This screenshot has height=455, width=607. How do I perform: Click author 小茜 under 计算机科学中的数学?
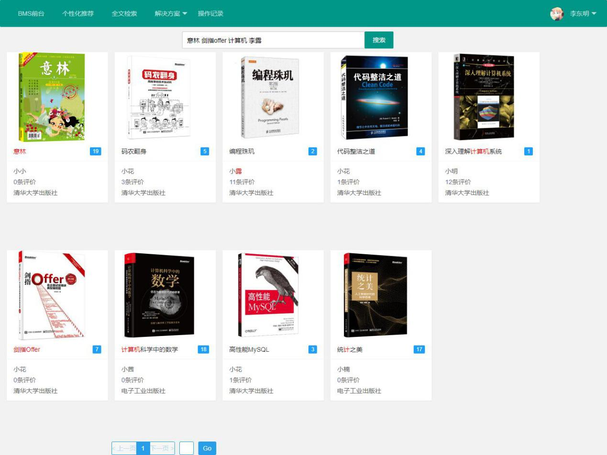pos(128,369)
